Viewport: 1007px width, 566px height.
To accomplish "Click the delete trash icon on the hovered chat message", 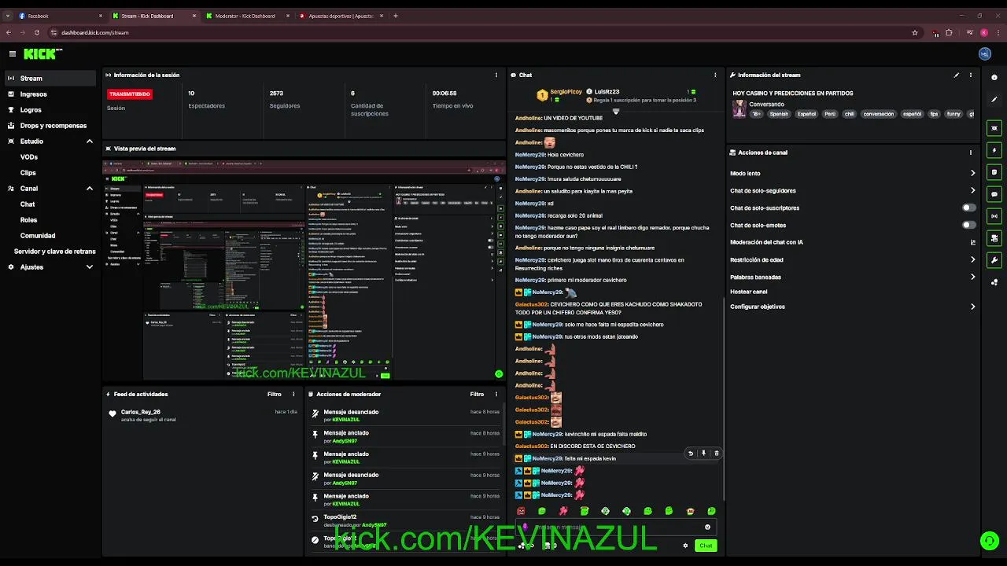I will tap(717, 454).
